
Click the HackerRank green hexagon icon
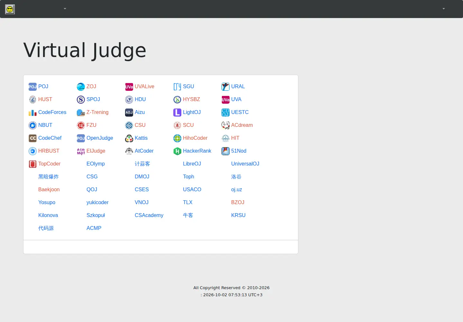point(177,151)
